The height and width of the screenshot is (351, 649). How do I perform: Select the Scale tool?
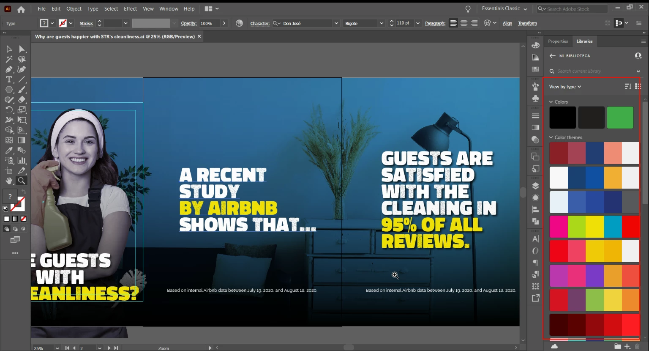22,110
